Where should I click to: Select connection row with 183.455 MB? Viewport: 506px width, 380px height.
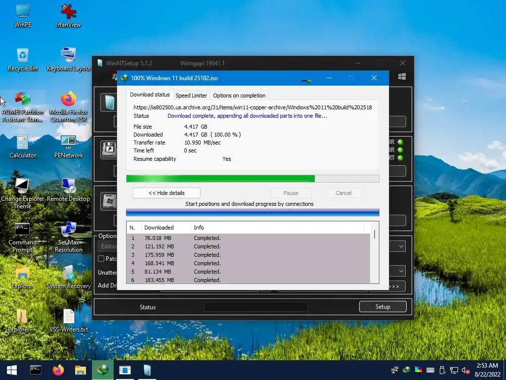[249, 280]
